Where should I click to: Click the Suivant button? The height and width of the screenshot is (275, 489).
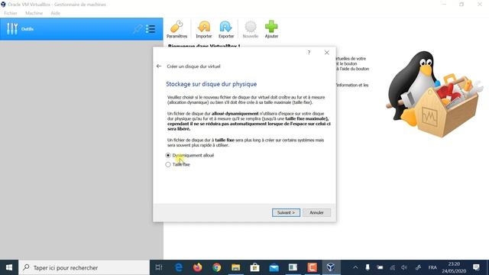286,212
